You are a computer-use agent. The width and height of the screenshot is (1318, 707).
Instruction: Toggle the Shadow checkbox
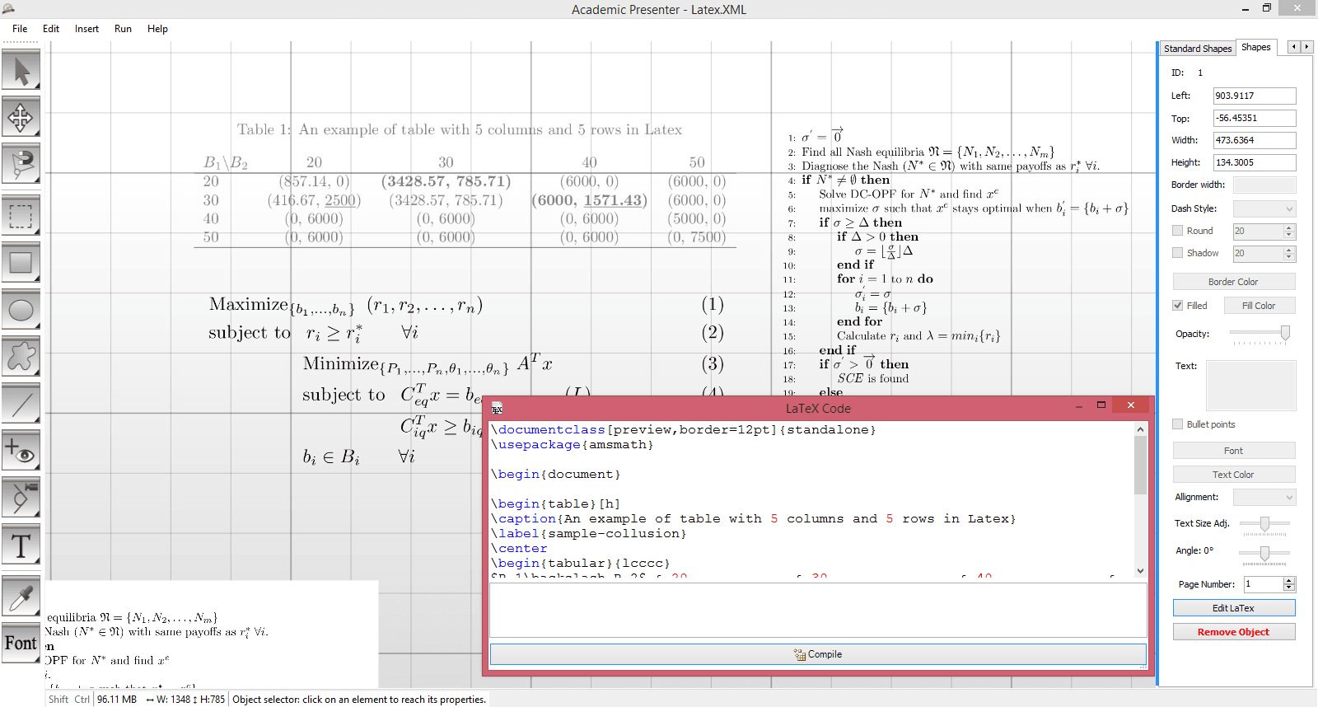1178,253
